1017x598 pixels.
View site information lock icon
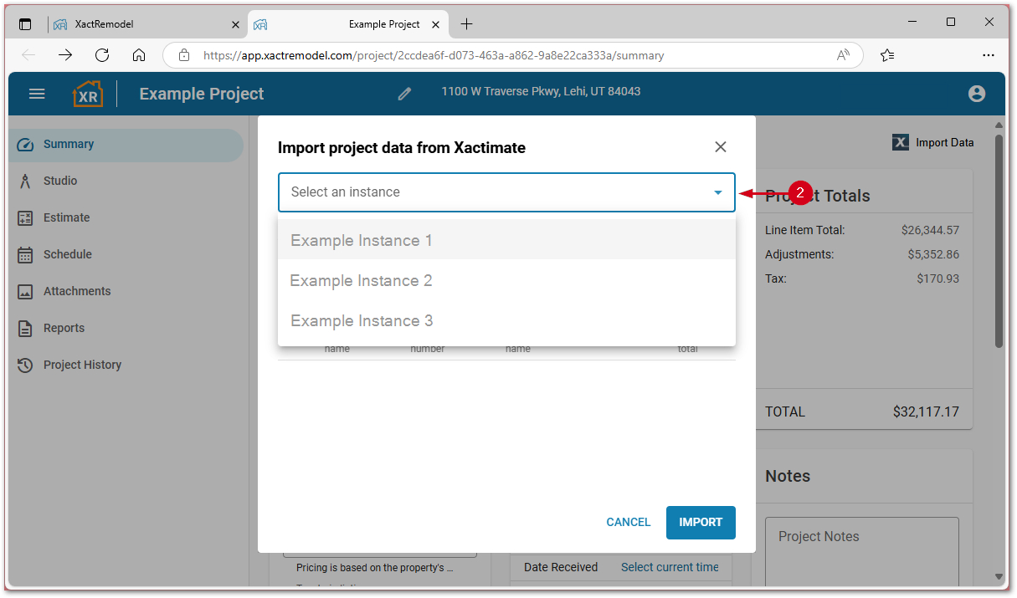[x=184, y=55]
